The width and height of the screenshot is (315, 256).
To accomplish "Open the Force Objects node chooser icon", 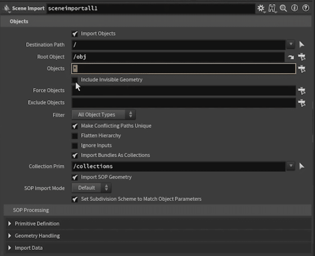I will pos(302,91).
